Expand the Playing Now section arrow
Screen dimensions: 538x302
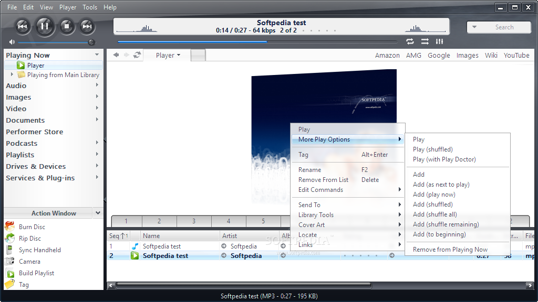tap(97, 55)
